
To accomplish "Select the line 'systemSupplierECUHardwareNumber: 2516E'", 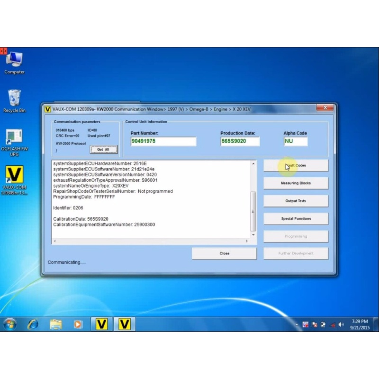I will (100, 163).
